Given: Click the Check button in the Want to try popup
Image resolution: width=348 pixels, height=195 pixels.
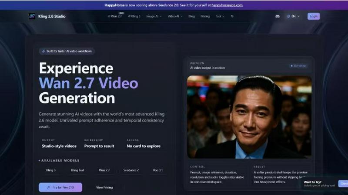Looking at the screenshot, I should pyautogui.click(x=343, y=184).
